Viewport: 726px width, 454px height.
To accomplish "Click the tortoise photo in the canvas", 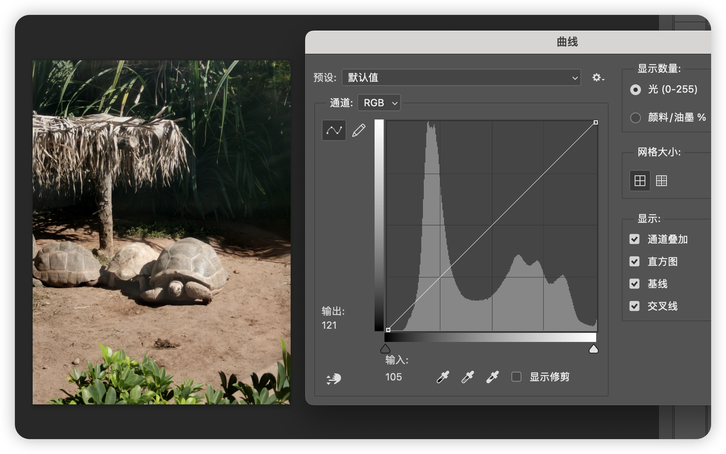I will pos(162,232).
